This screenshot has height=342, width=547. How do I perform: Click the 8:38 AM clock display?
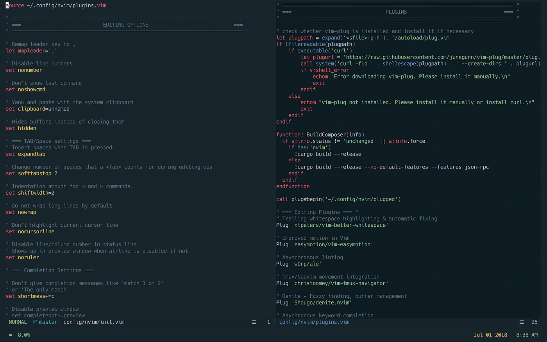(x=527, y=335)
